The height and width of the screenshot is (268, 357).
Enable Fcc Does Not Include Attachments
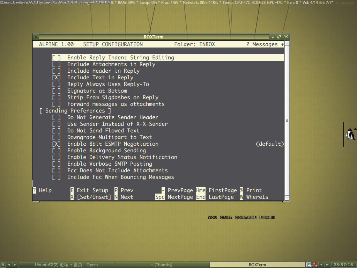tap(56, 170)
